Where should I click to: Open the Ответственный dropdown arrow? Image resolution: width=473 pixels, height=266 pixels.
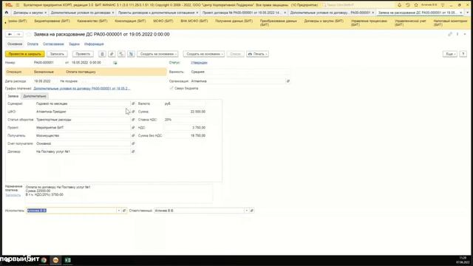coord(246,211)
